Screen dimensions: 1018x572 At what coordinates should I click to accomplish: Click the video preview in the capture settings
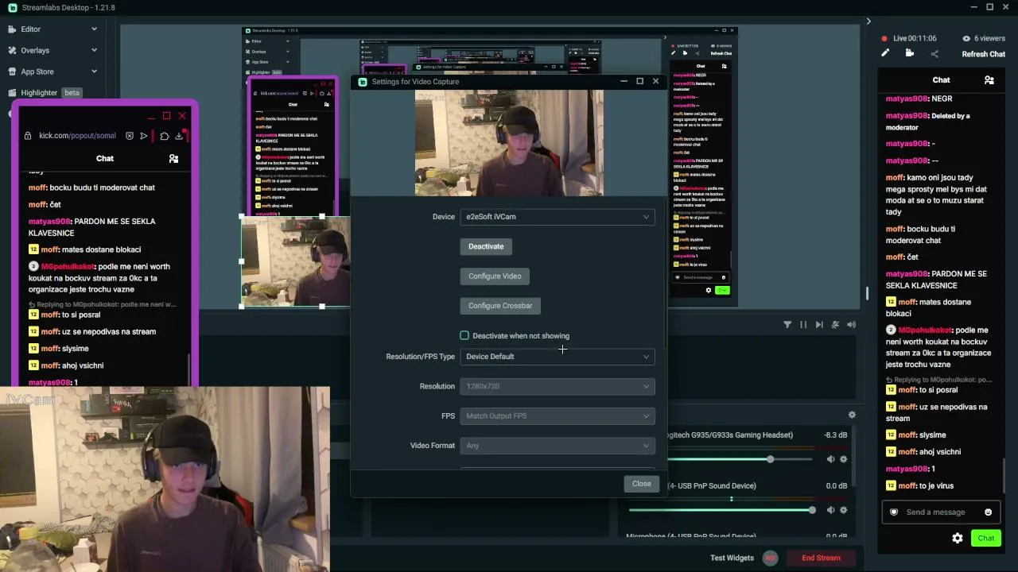tap(509, 143)
